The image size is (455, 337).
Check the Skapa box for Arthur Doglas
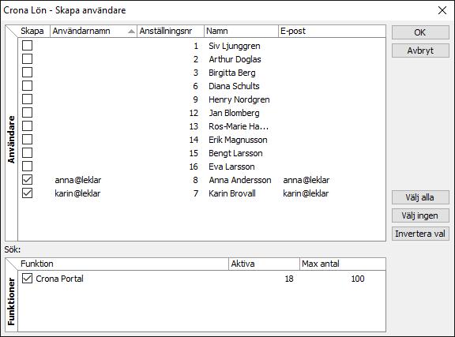[28, 59]
